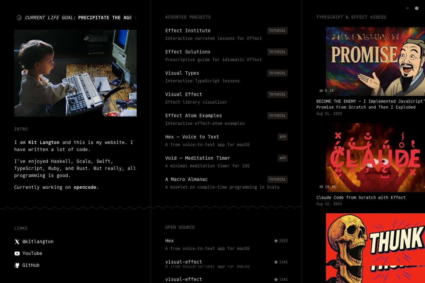Screen dimensions: 425x283
Task: Click 'A booklet on compile-time programming in Scala'
Action: 222,187
